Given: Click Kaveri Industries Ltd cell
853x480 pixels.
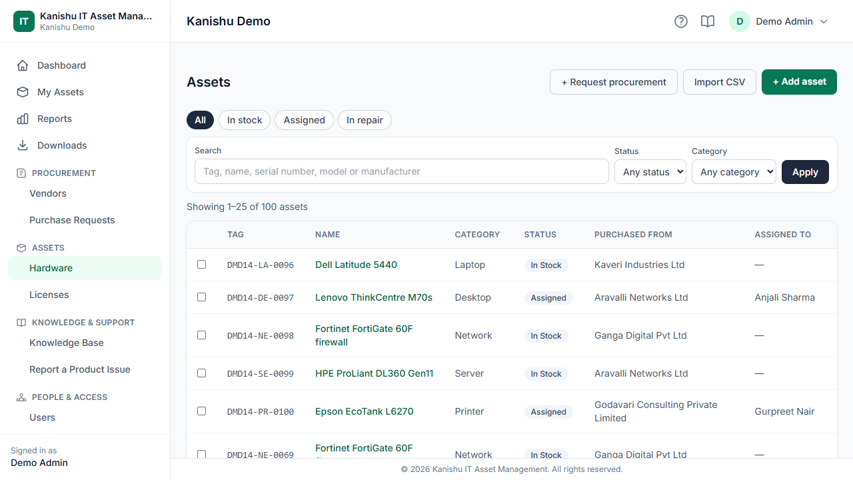Looking at the screenshot, I should 640,265.
